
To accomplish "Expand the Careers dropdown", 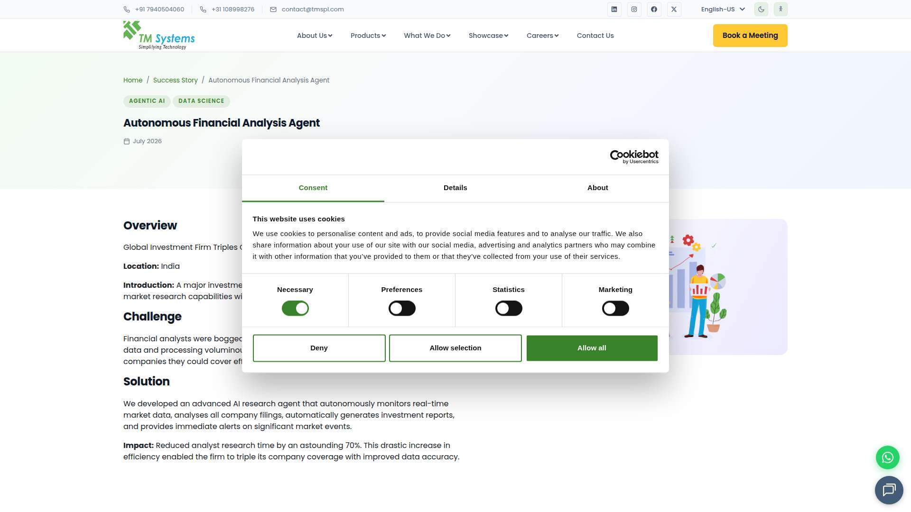I will (x=542, y=36).
